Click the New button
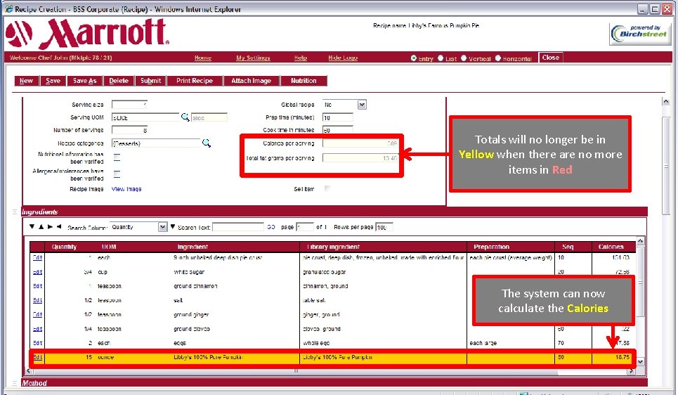The height and width of the screenshot is (395, 678). pos(26,81)
